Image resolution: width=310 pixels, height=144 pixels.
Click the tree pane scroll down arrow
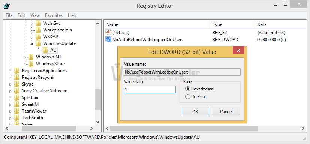(98, 122)
